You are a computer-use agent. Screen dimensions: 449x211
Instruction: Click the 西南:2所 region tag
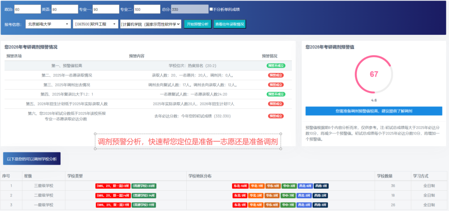[320, 196]
